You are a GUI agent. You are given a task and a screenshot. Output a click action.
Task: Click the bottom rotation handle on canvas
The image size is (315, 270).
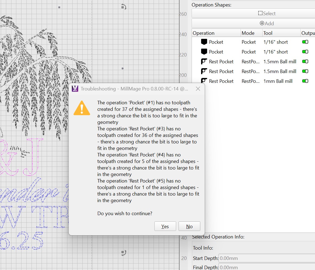(123, 253)
